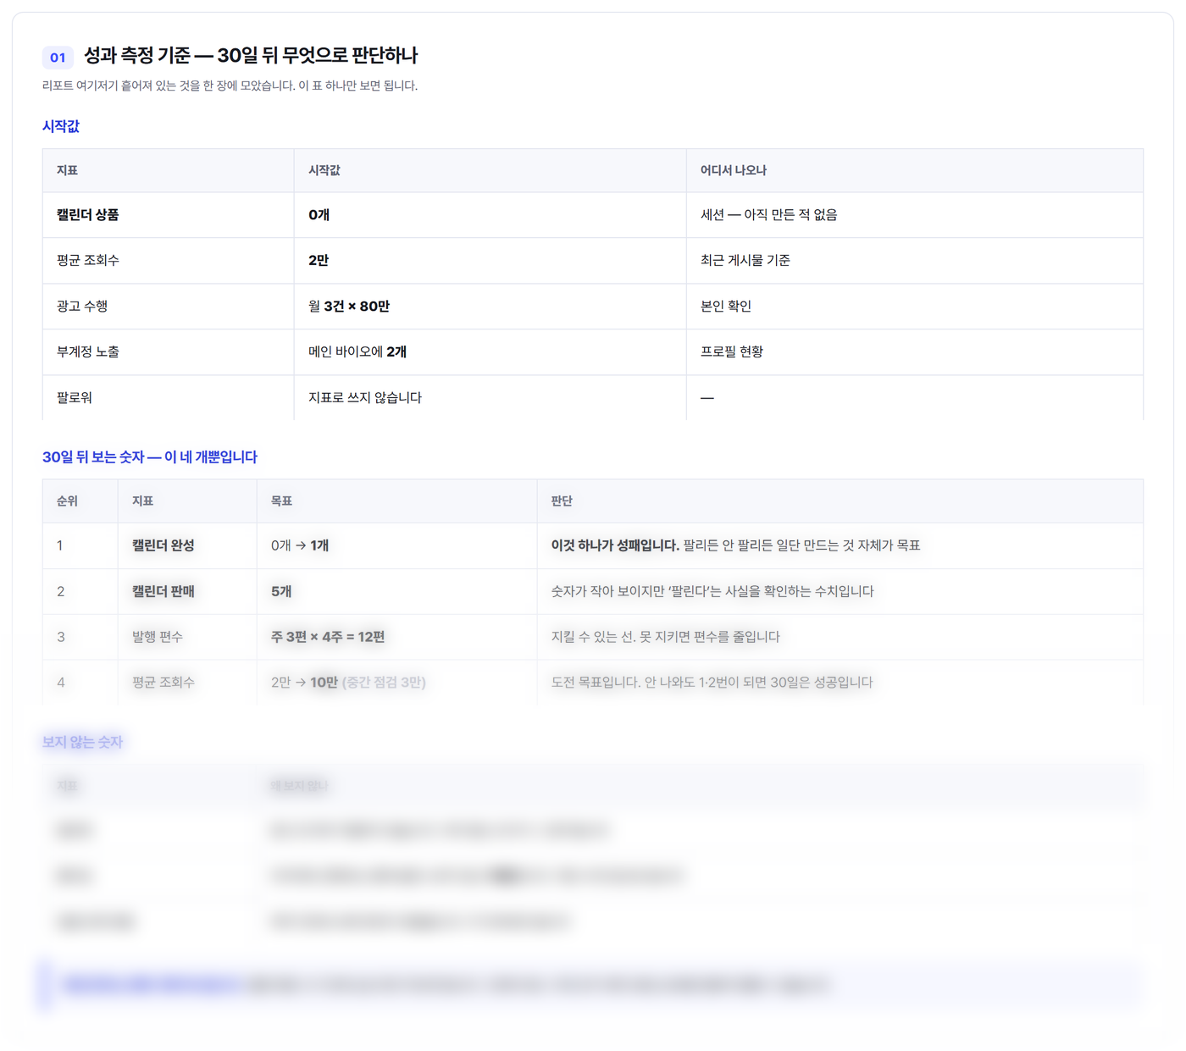Click the "세션 — 아직 만든 적 없음" cell

click(914, 215)
